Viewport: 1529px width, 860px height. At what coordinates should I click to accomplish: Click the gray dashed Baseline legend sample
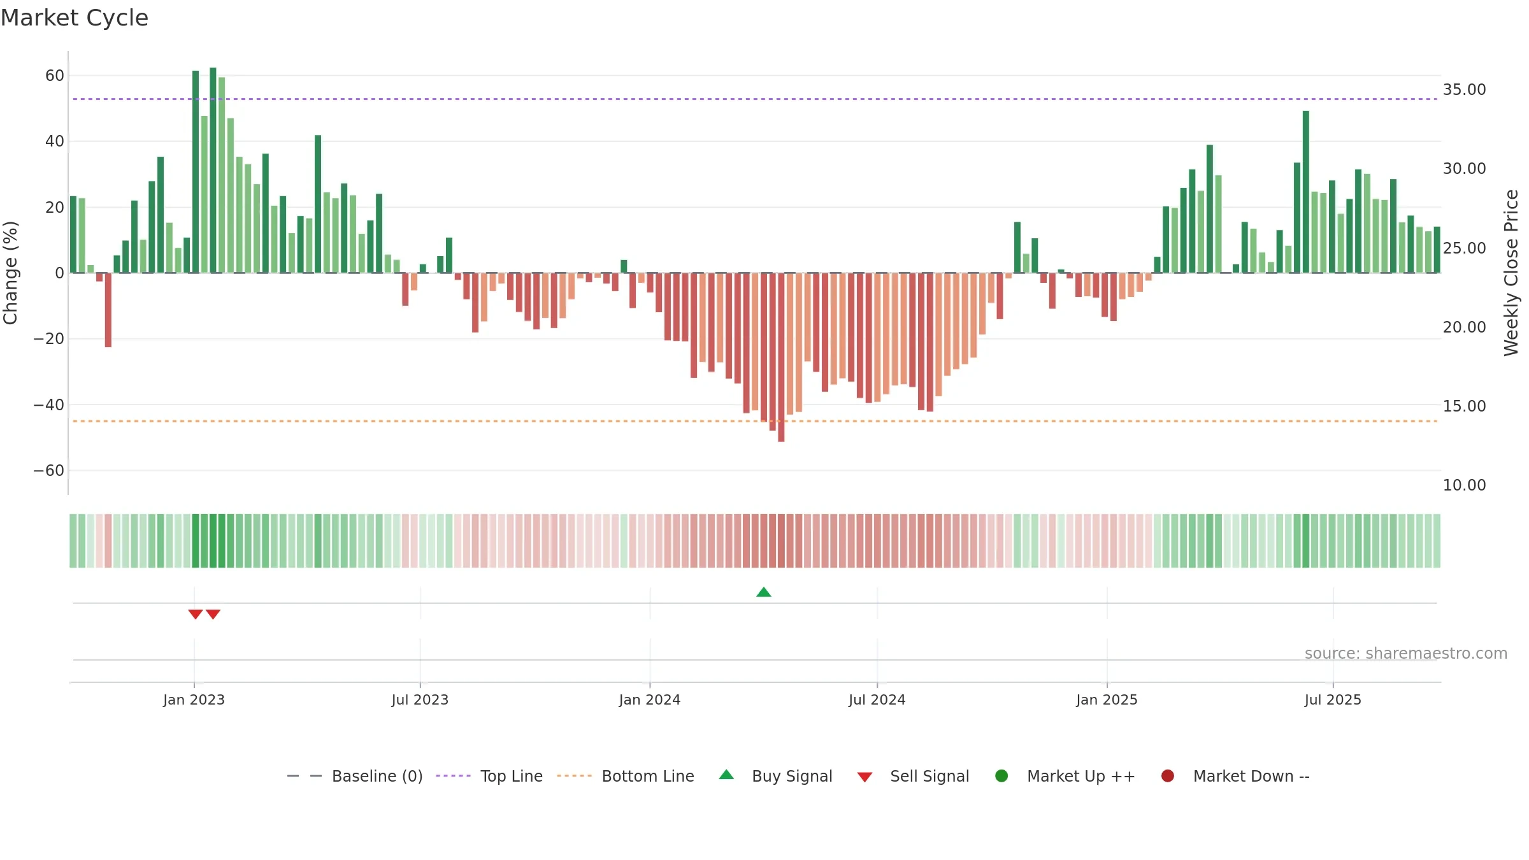tap(305, 776)
